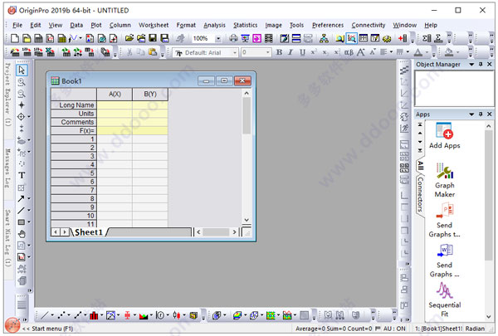
Task: Open the Worksheet menu
Action: pos(154,25)
